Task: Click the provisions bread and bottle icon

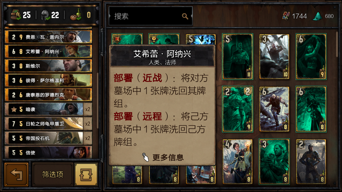Action: [76, 15]
